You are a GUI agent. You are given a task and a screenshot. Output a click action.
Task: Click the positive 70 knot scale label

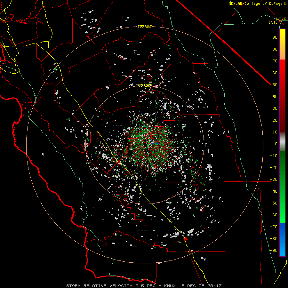click(x=275, y=61)
